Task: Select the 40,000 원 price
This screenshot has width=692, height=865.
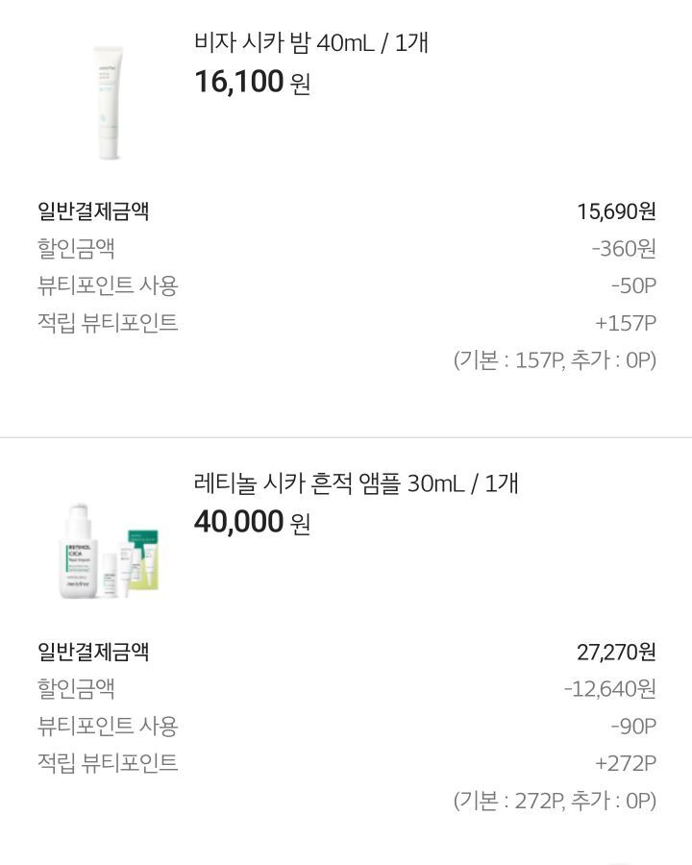Action: (252, 523)
